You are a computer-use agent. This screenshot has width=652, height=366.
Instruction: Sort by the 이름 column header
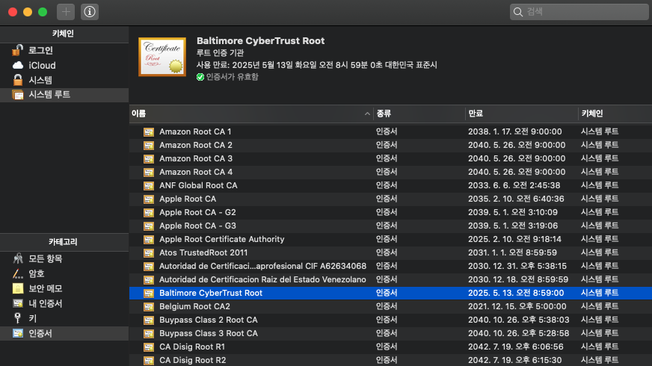(x=251, y=114)
